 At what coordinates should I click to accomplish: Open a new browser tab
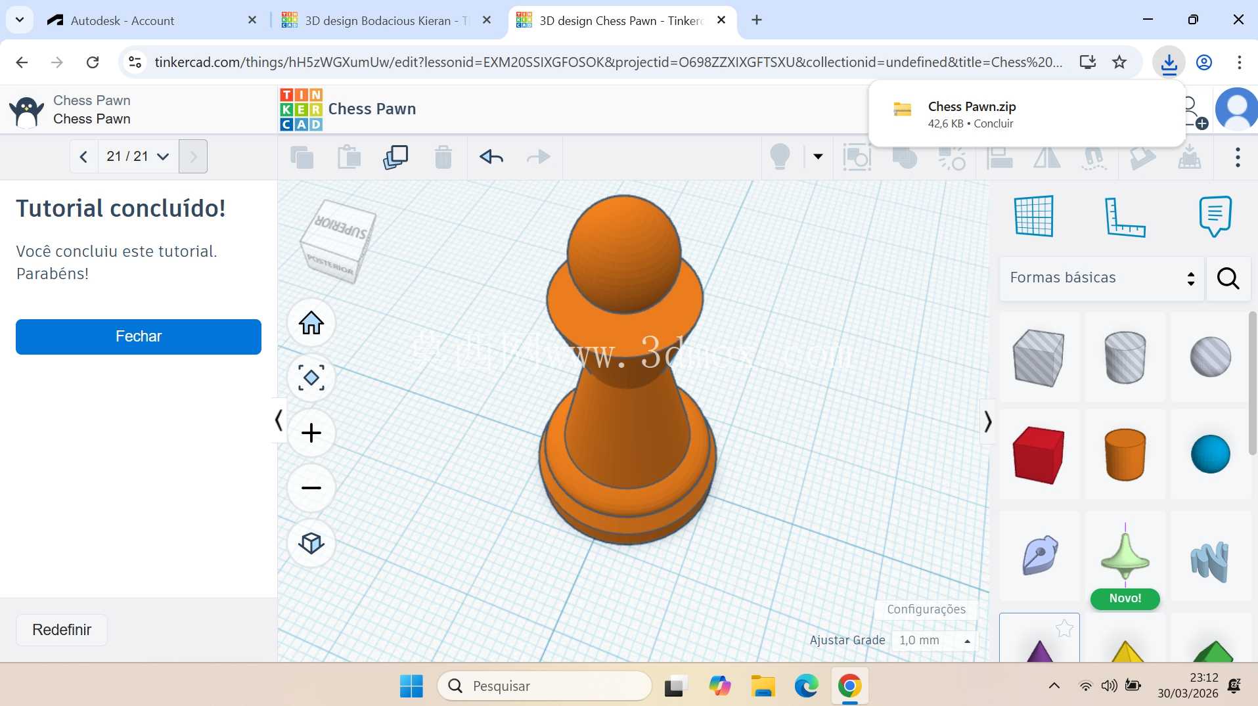[757, 20]
